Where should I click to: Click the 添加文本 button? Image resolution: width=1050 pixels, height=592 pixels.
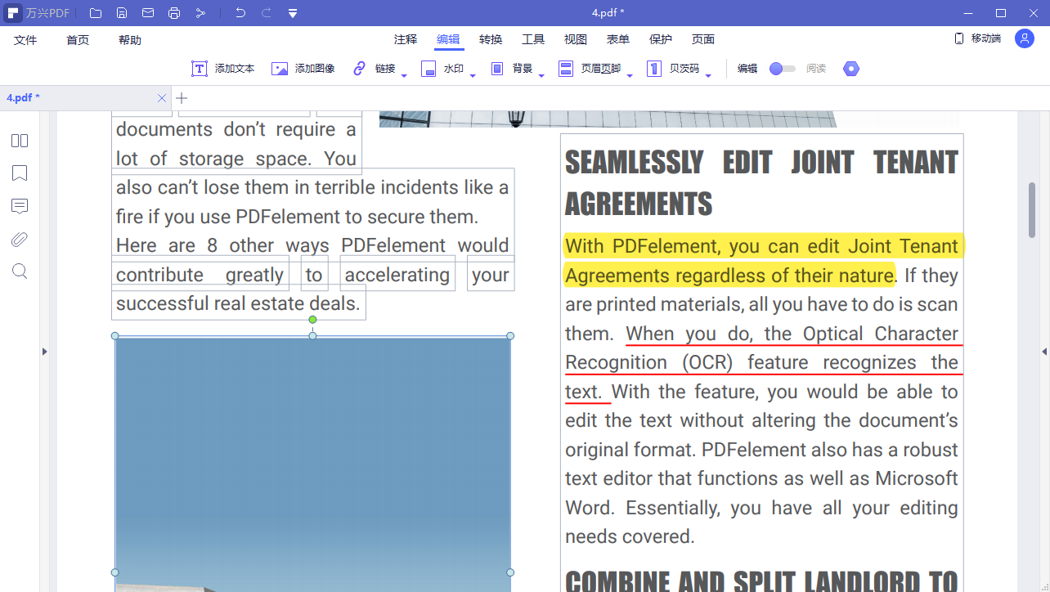223,69
